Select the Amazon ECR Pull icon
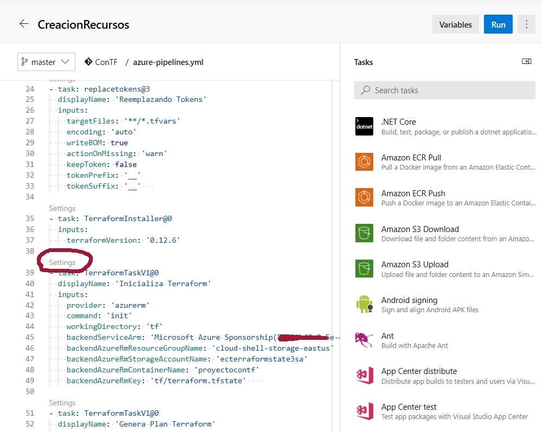The width and height of the screenshot is (542, 432). (x=365, y=162)
